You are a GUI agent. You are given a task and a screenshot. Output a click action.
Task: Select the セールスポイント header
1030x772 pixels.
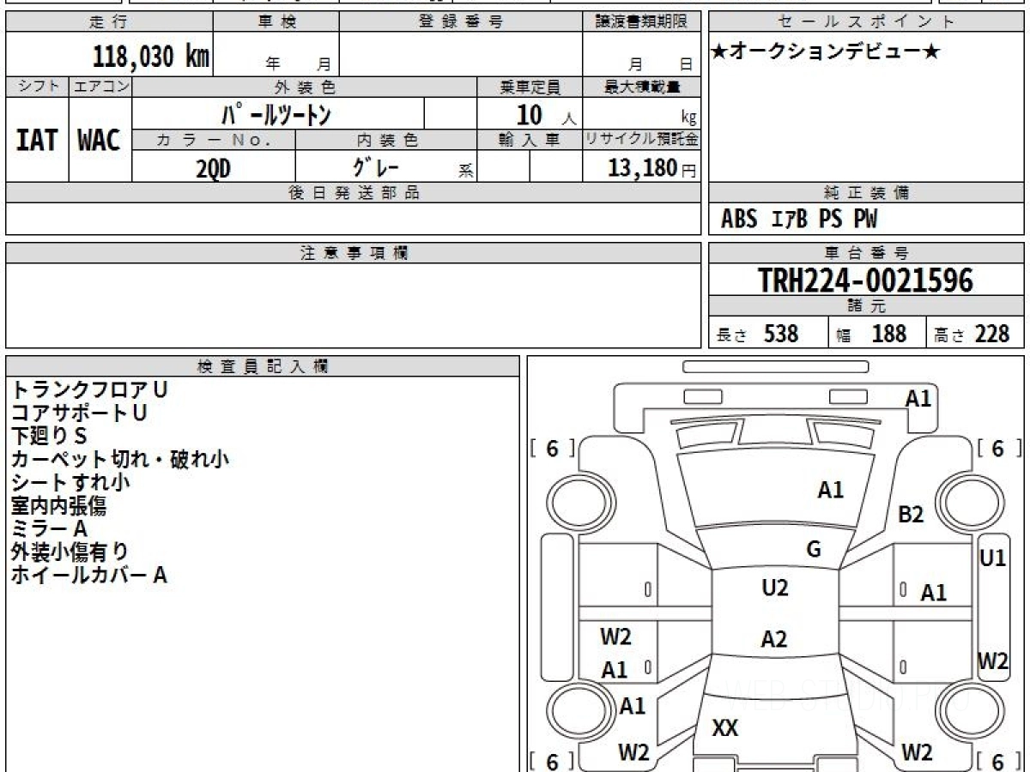click(867, 22)
